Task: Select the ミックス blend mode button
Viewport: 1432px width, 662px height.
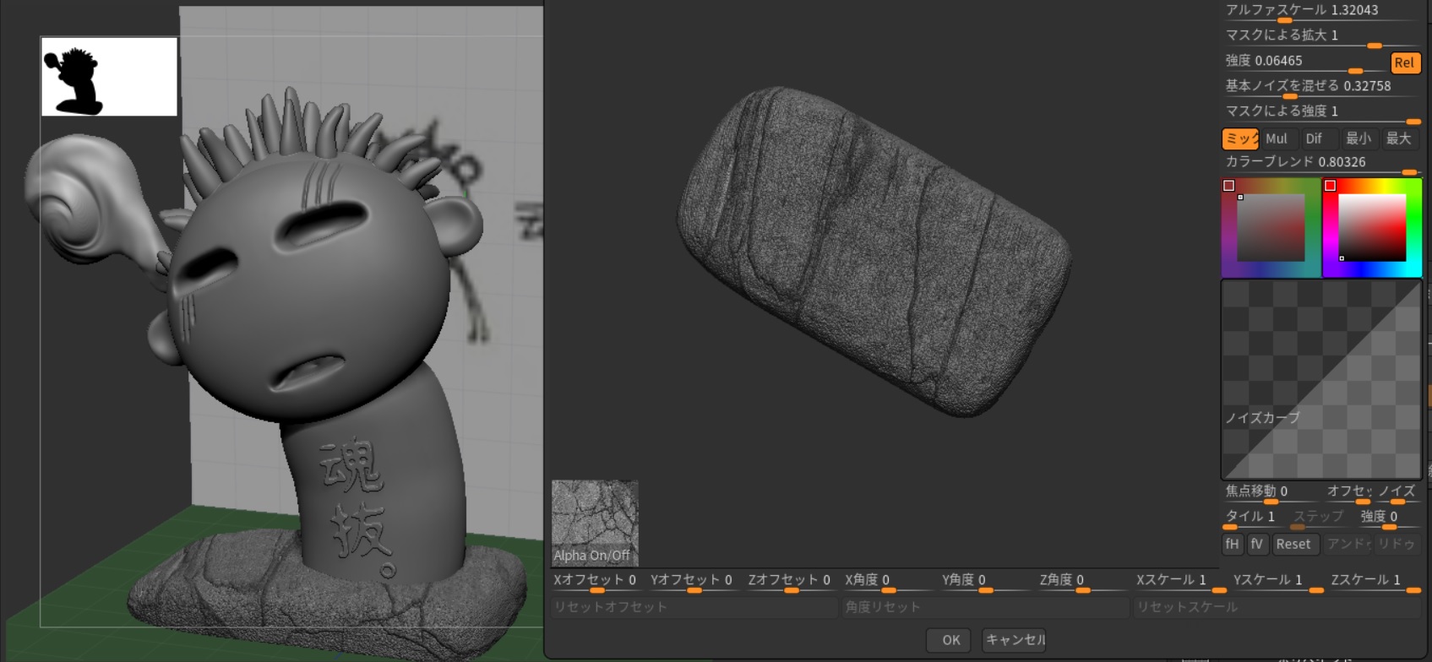Action: tap(1240, 138)
